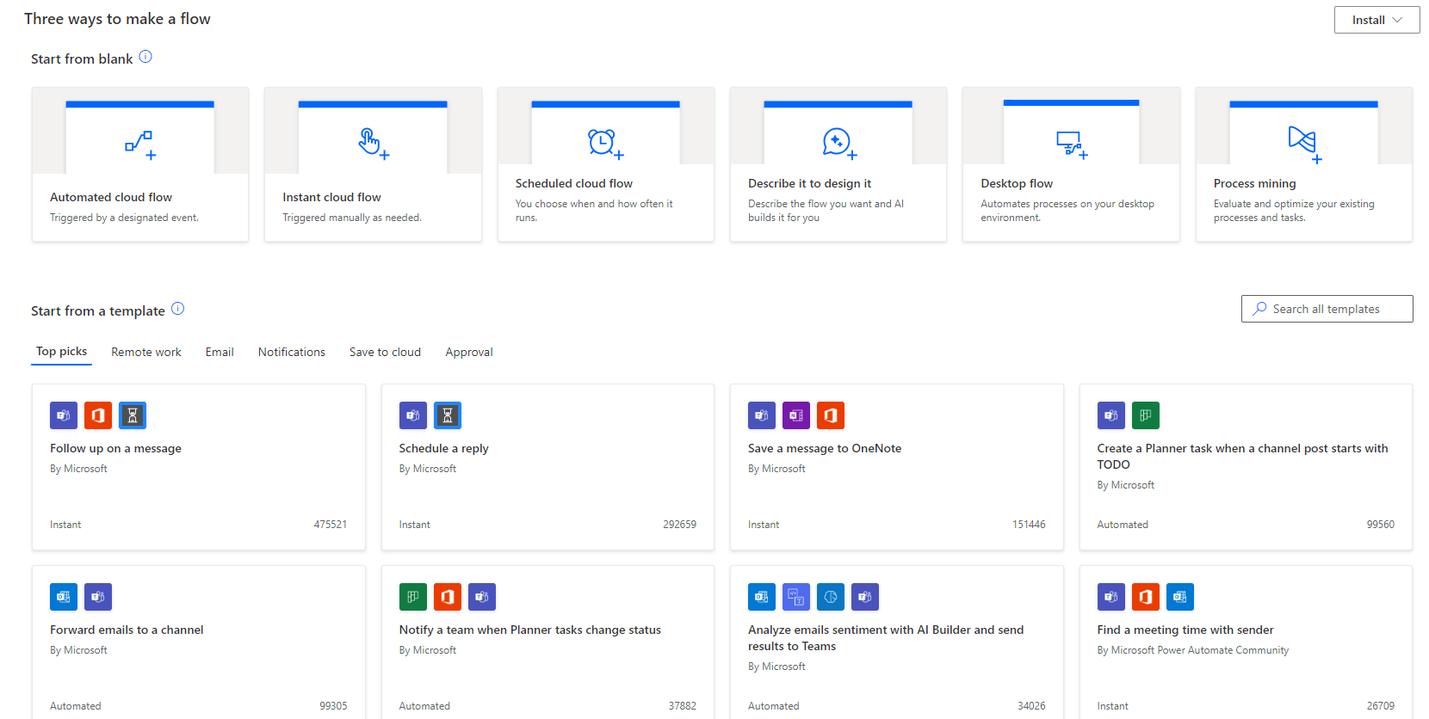
Task: Click Outlook icon on Analyze emails sentiment card
Action: tap(762, 597)
